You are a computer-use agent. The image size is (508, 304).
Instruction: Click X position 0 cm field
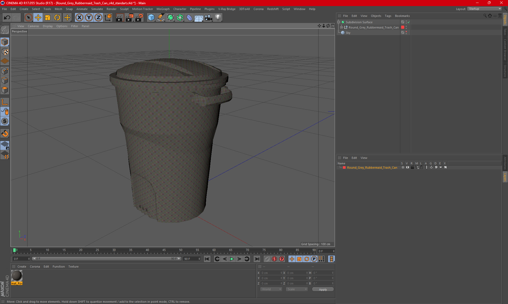(271, 273)
